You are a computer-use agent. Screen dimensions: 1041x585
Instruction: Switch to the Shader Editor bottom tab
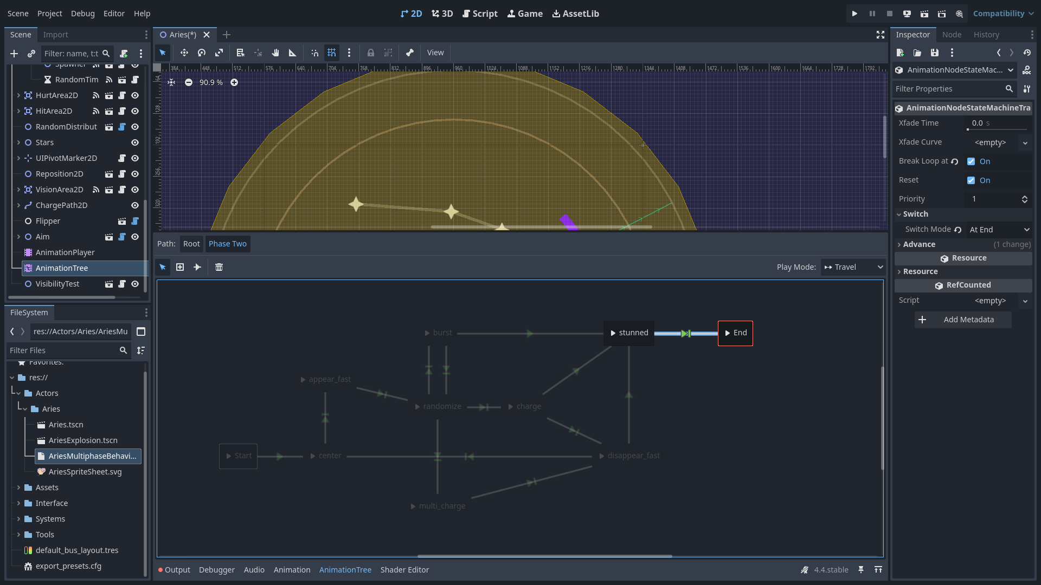click(x=404, y=570)
